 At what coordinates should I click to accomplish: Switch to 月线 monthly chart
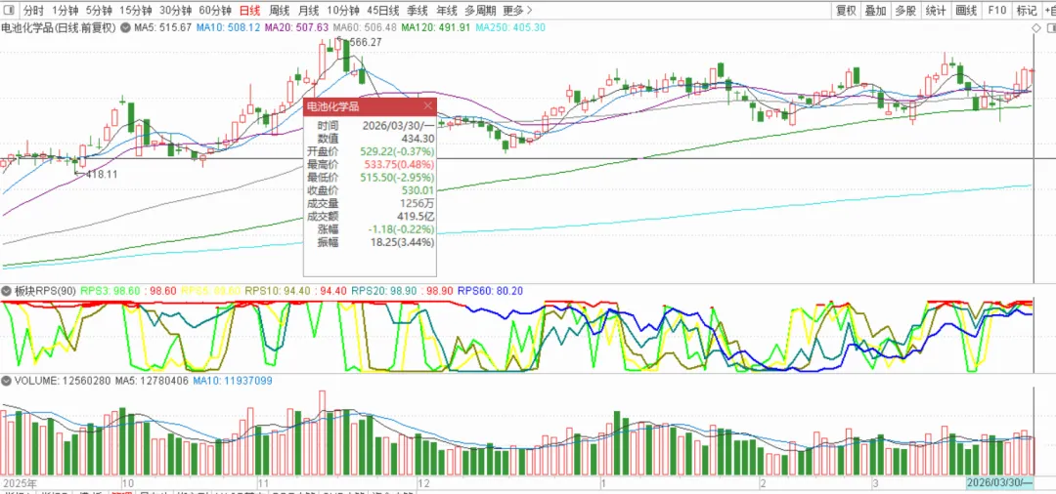click(308, 11)
